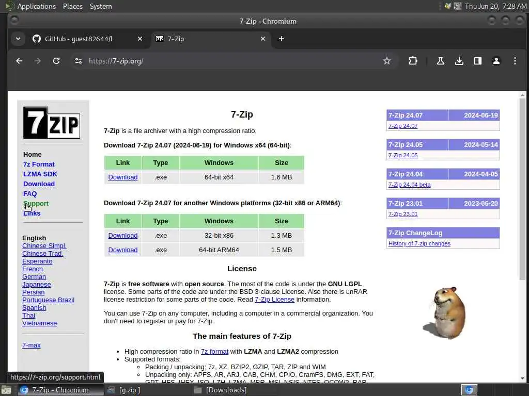
Task: Close the 7-Zip tab
Action: coord(263,39)
